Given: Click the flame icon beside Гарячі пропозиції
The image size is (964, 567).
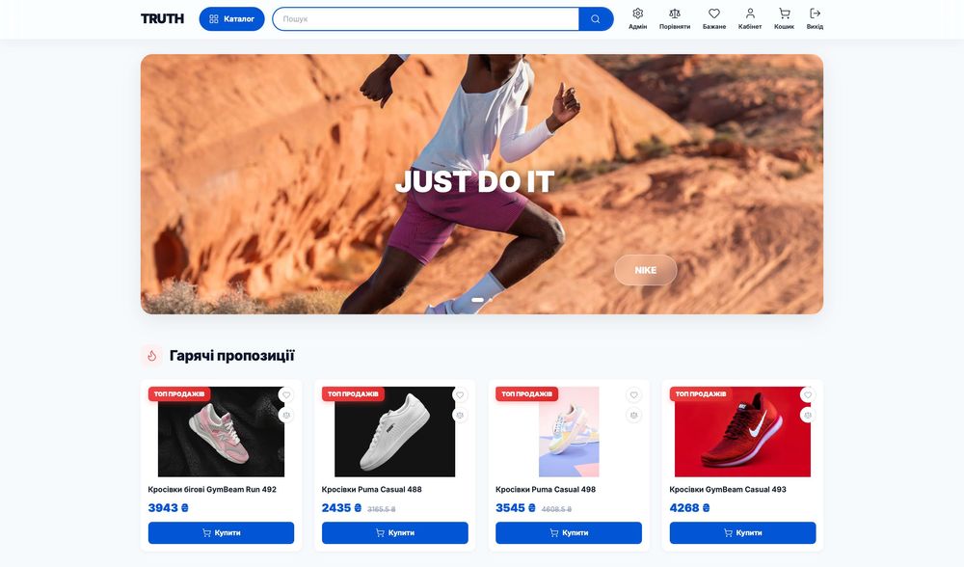Looking at the screenshot, I should pyautogui.click(x=152, y=356).
